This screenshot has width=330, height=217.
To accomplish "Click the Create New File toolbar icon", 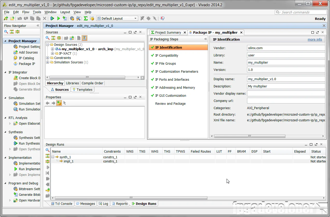I will coord(6,18).
